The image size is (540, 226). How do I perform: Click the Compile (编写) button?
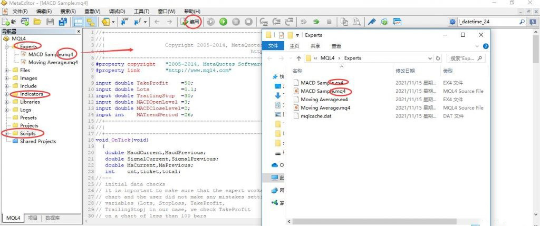190,22
